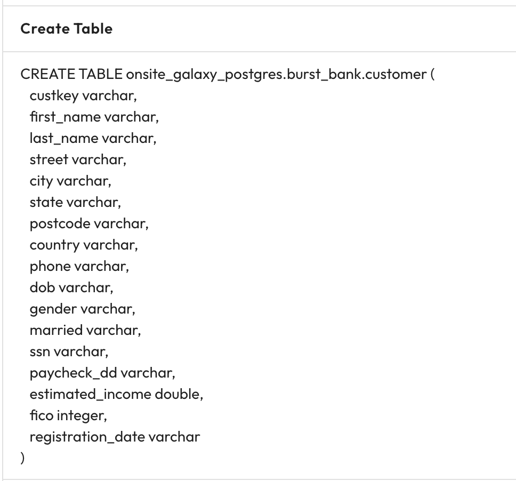This screenshot has width=516, height=481.
Task: Click the state varchar column definition
Action: click(x=75, y=202)
